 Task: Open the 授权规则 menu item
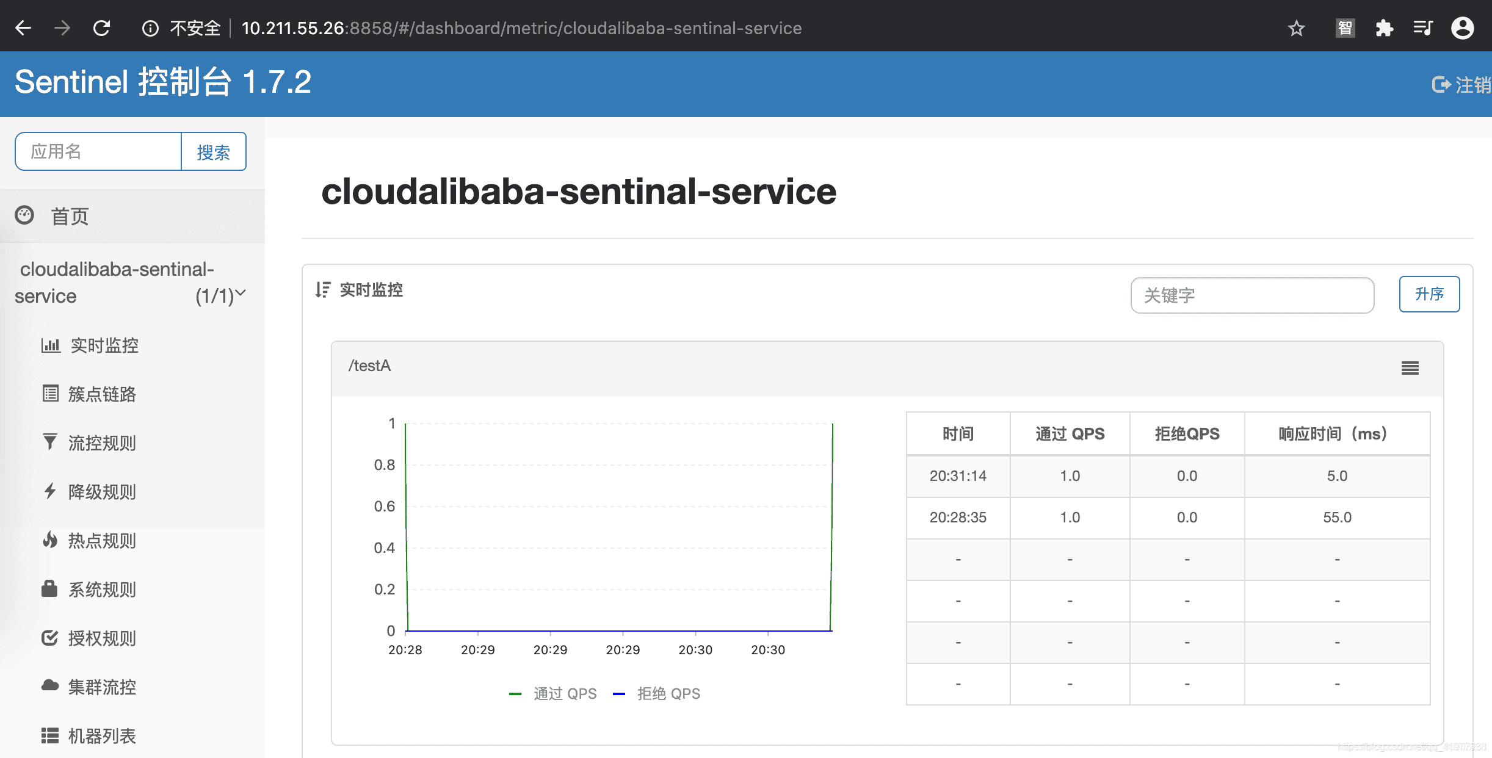coord(103,638)
